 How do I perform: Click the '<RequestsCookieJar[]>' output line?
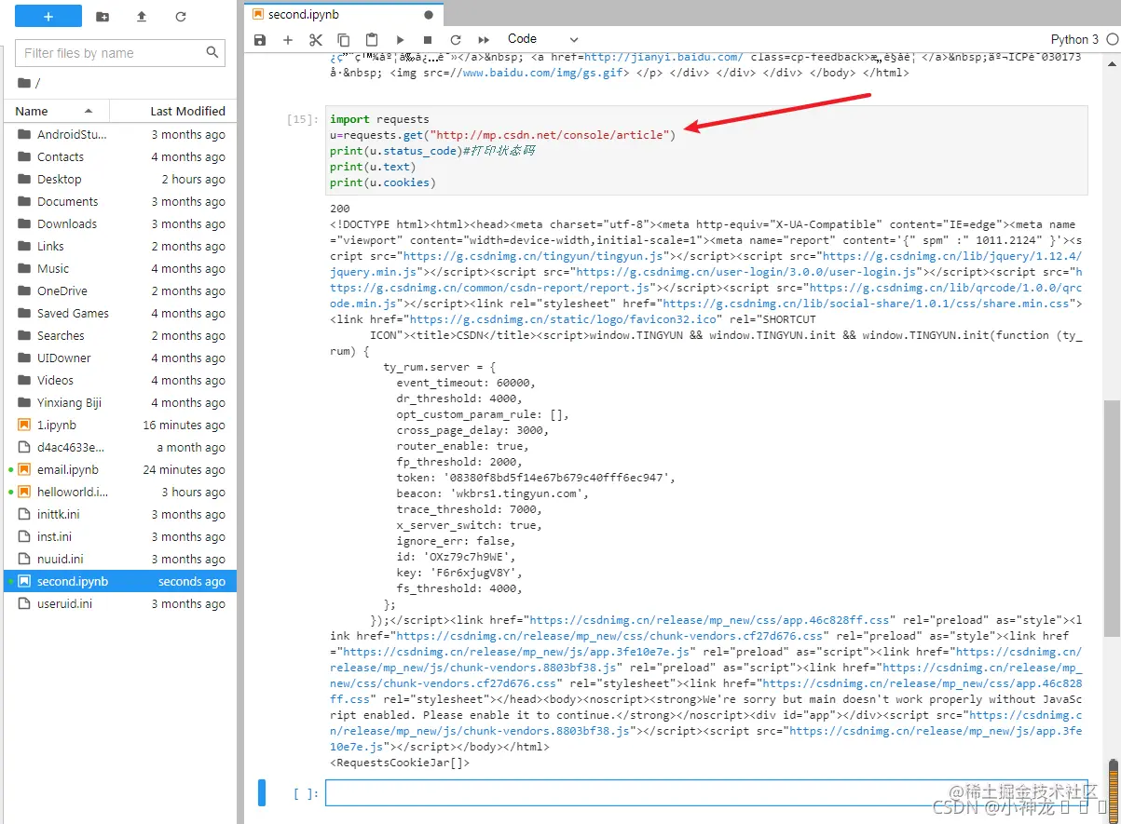pyautogui.click(x=400, y=763)
